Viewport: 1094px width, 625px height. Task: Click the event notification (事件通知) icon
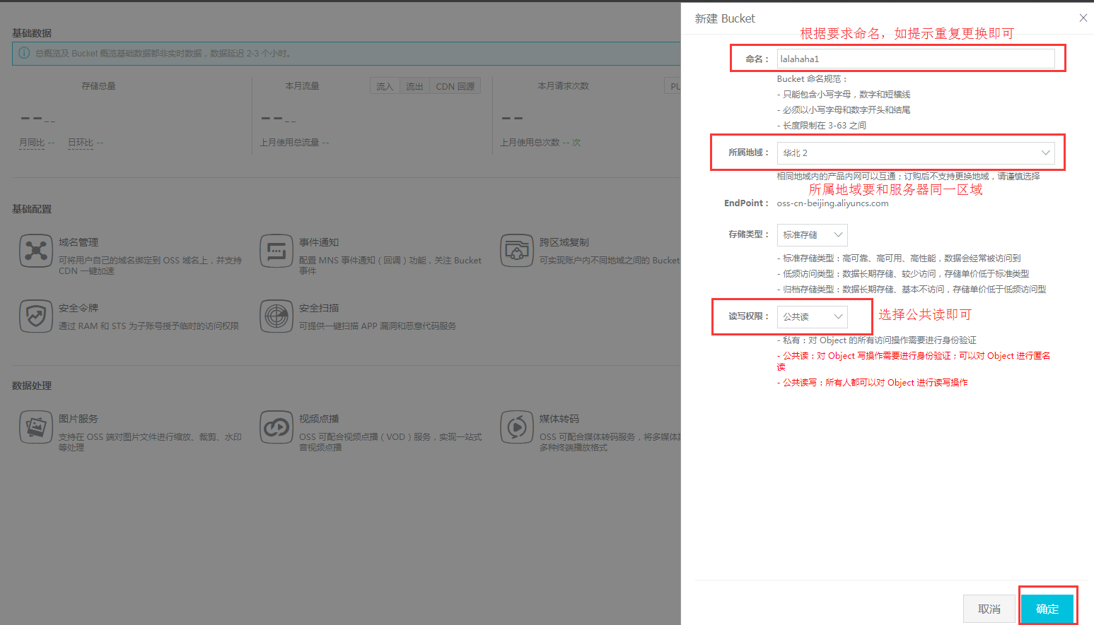[277, 251]
